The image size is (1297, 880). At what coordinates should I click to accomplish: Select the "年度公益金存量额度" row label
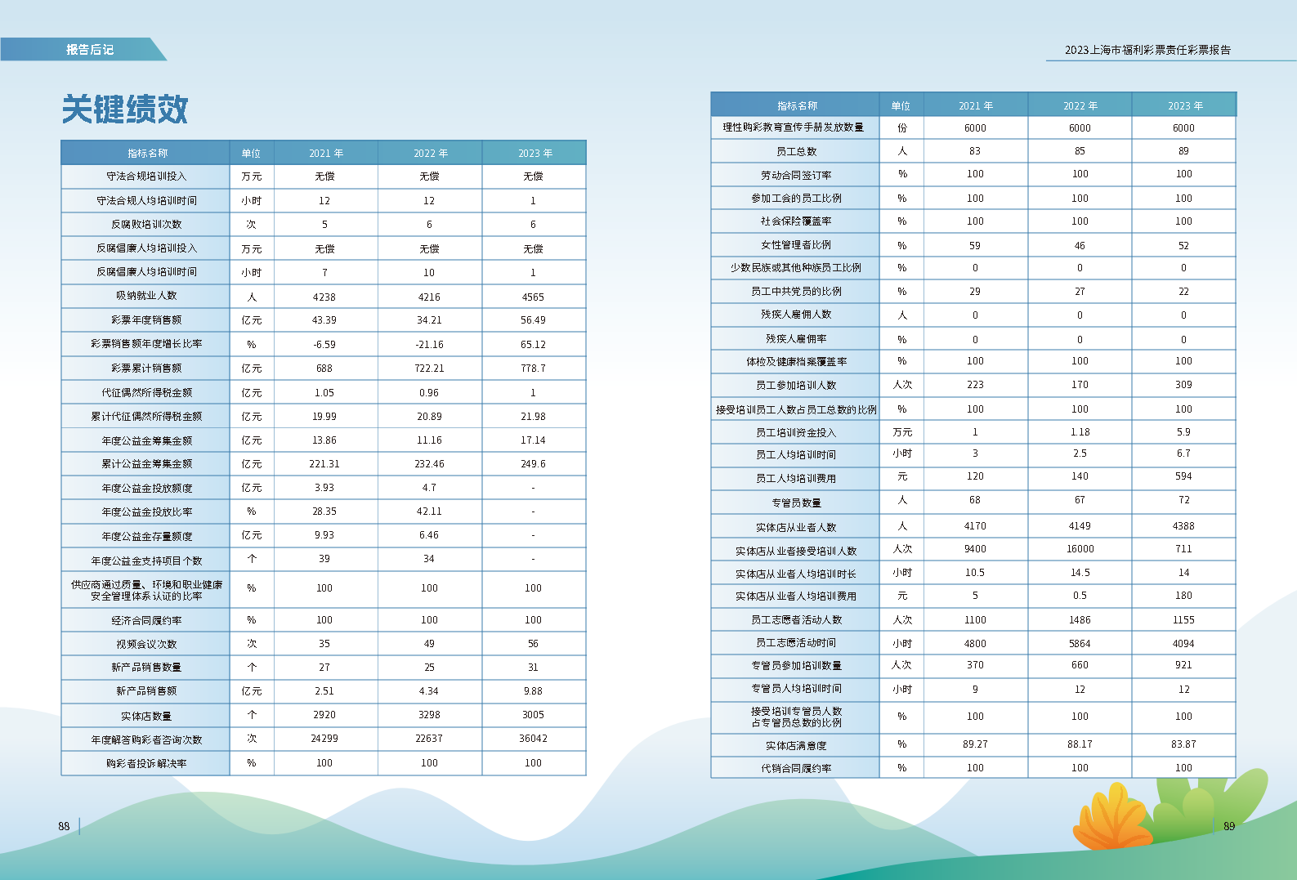click(146, 537)
